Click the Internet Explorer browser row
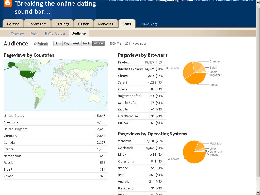This screenshot has width=260, height=195. click(x=142, y=69)
